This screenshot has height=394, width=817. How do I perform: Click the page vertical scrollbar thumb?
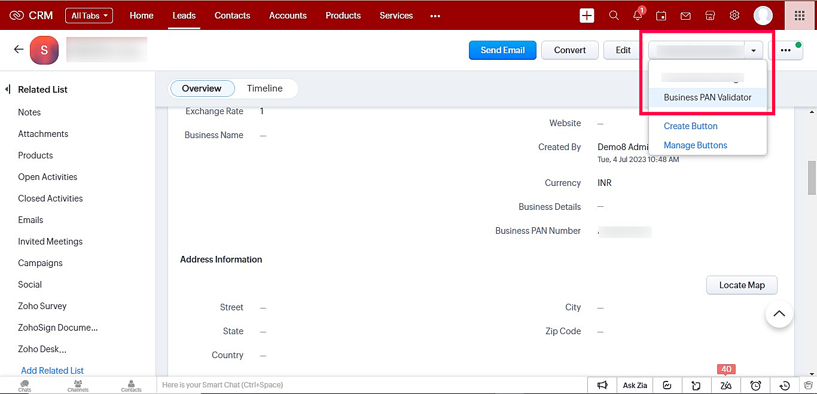[812, 178]
